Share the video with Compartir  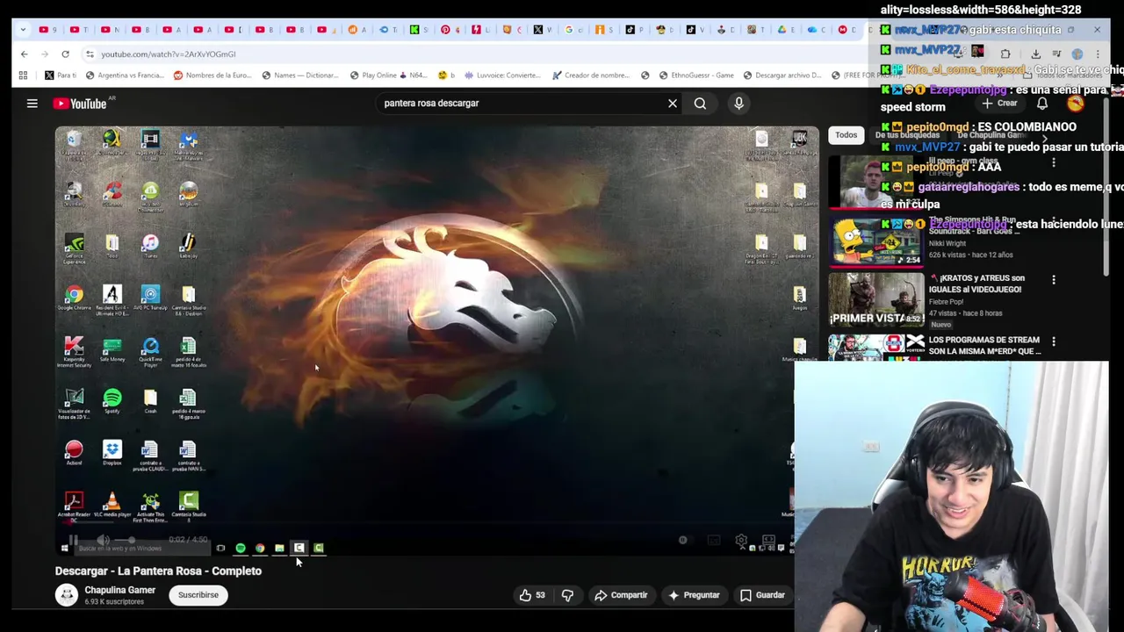(x=621, y=595)
